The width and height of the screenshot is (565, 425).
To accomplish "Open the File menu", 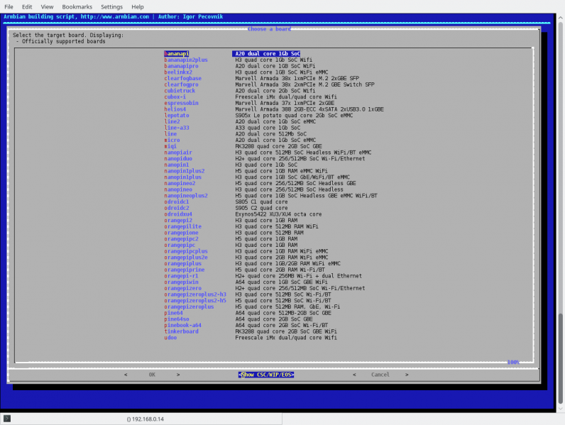I will tap(9, 6).
